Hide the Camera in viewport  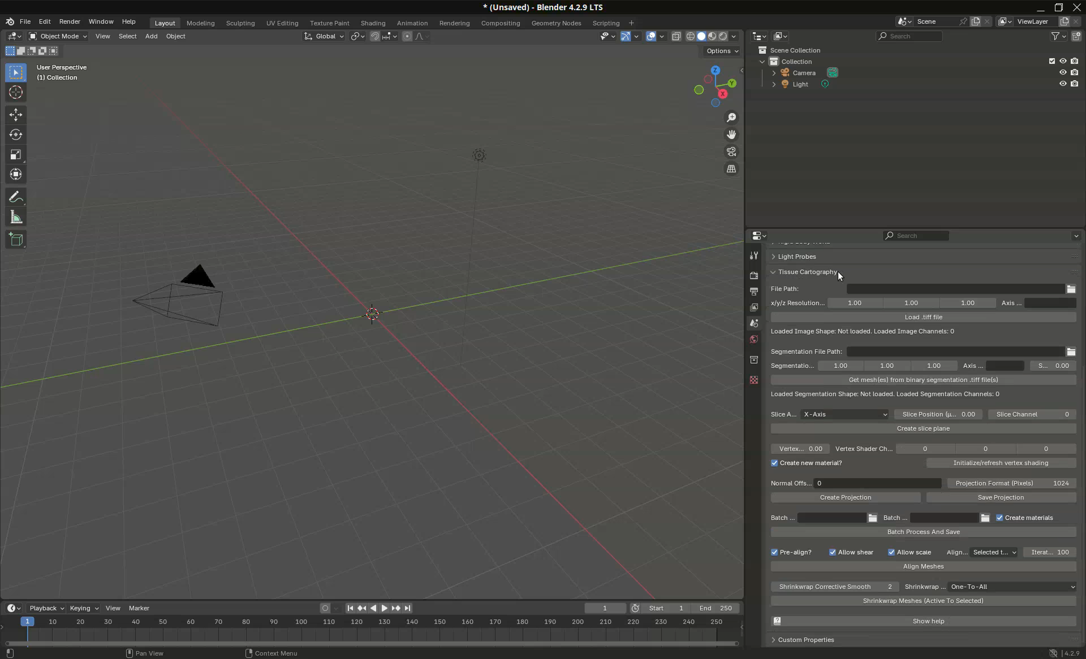tap(1063, 72)
